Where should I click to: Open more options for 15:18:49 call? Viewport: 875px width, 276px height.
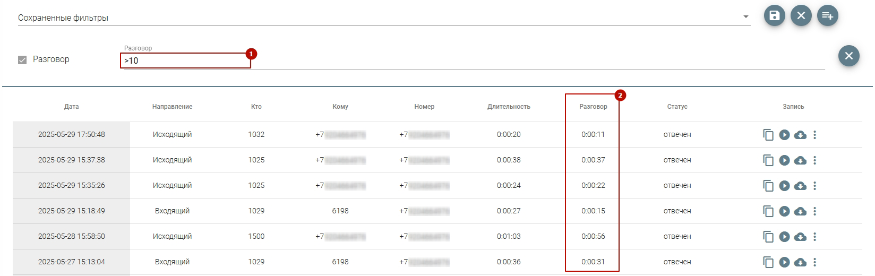814,211
